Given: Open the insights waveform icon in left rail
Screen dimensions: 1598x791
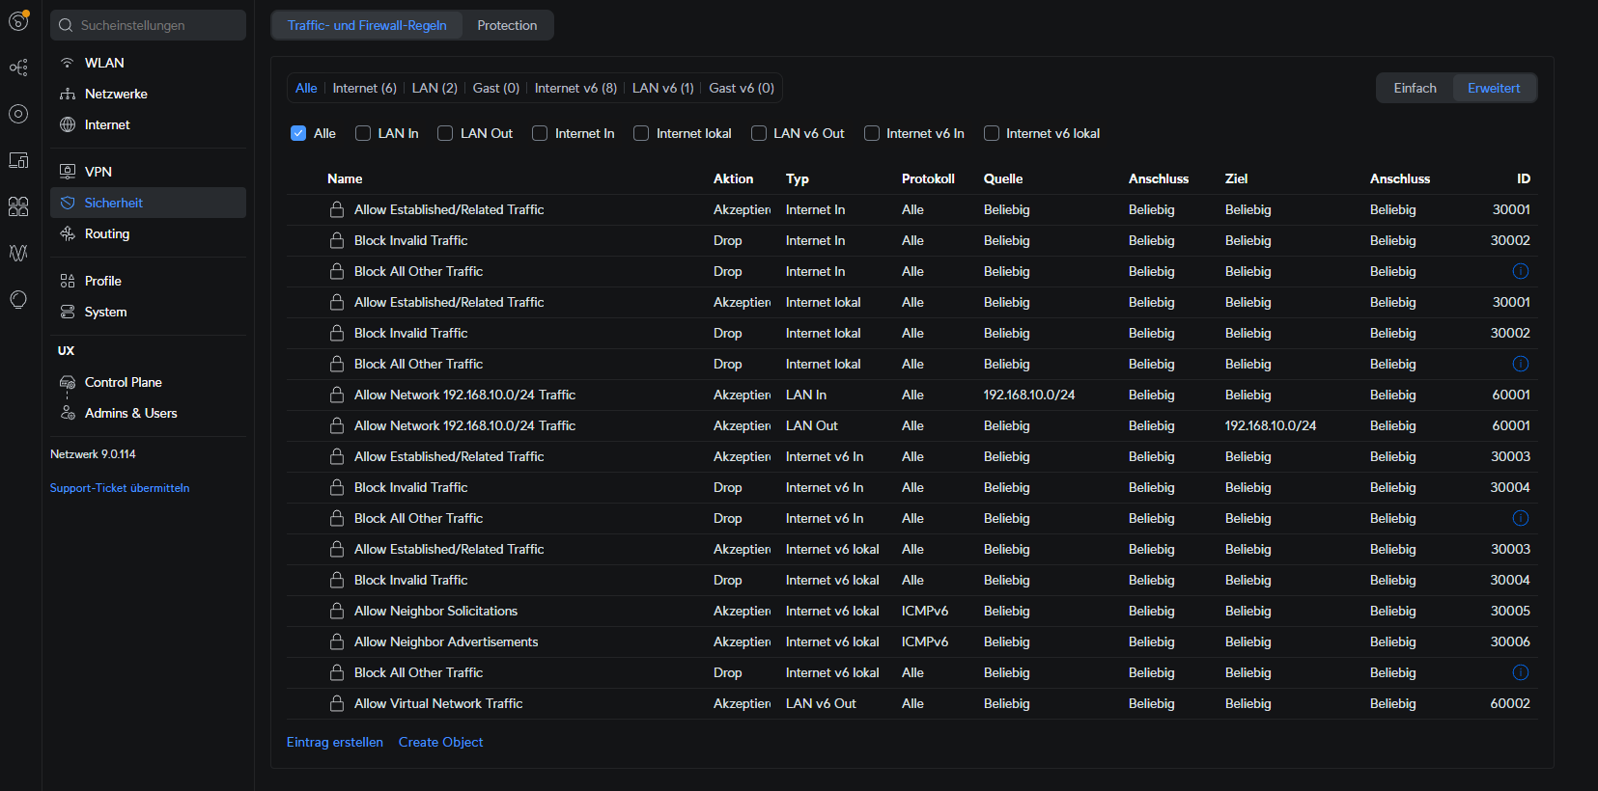Looking at the screenshot, I should (18, 253).
